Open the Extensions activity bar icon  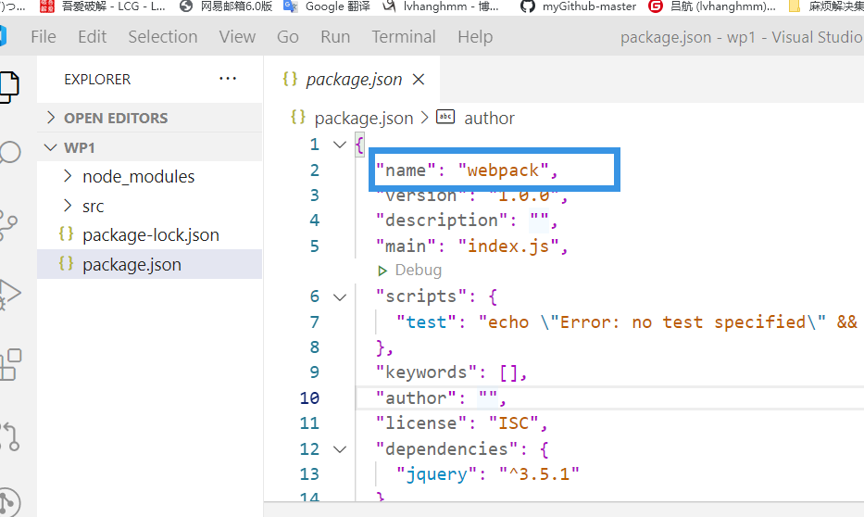tap(10, 365)
